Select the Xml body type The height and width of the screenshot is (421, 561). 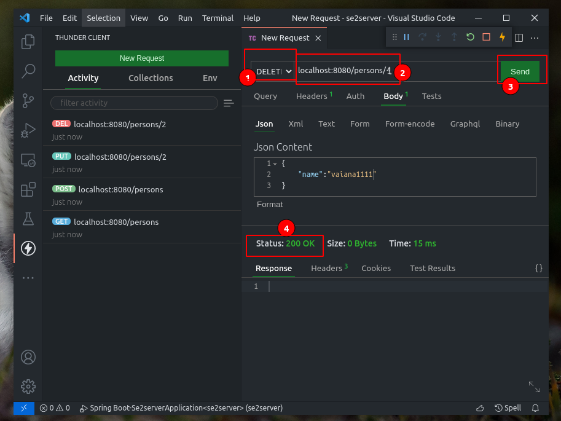click(296, 124)
